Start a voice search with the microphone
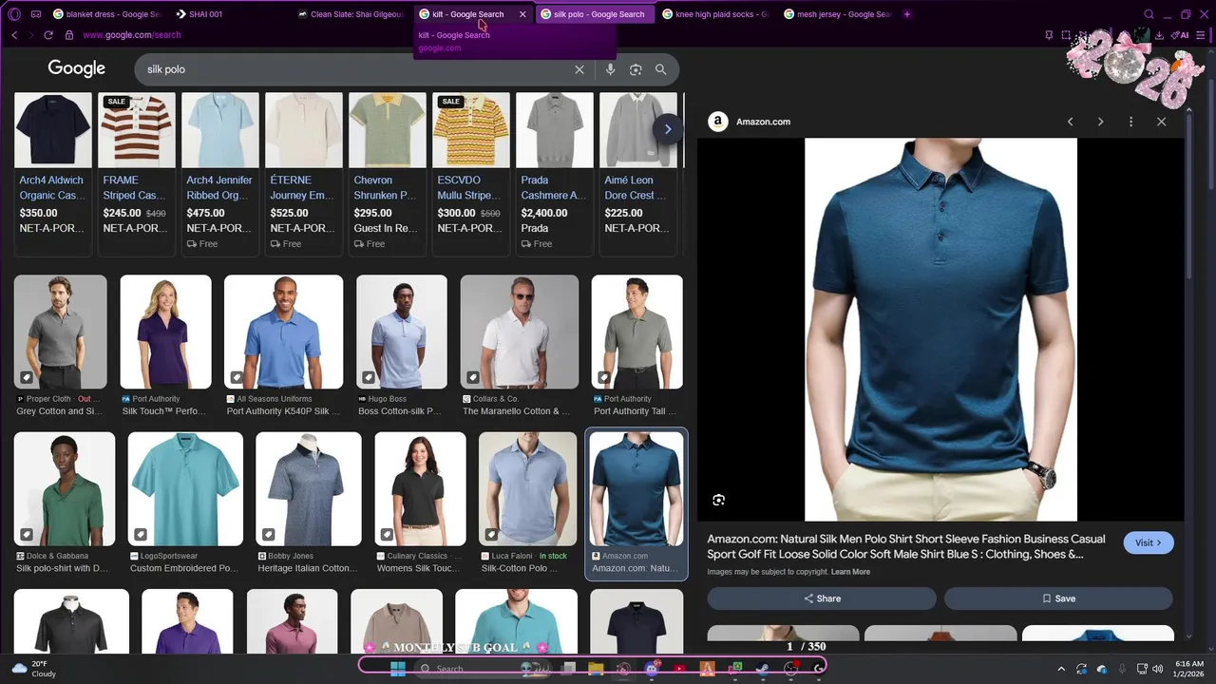 click(x=610, y=69)
